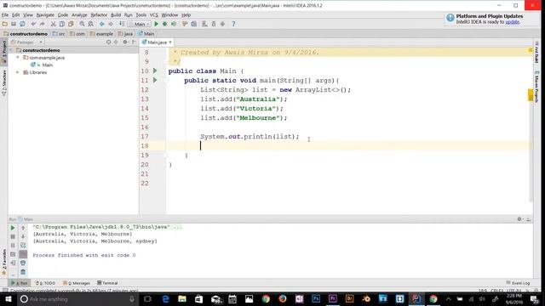Open the Terminal tool window tab
Viewport: 545px width, 306px height.
point(108,283)
